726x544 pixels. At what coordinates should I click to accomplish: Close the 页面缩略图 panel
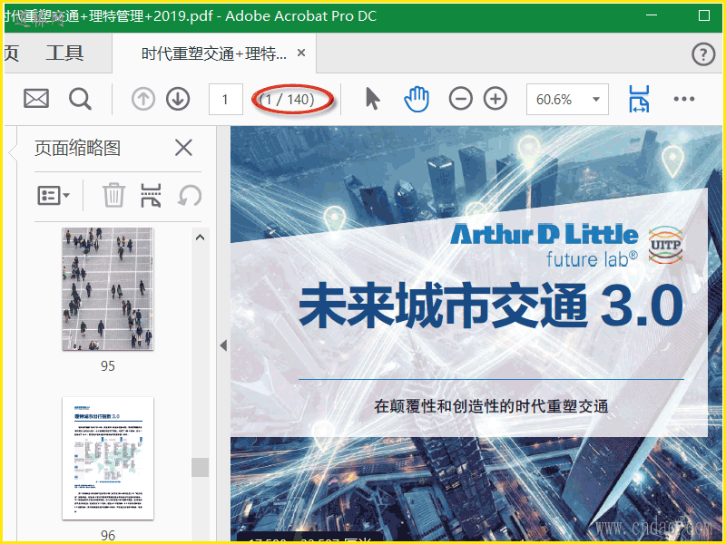coord(184,148)
